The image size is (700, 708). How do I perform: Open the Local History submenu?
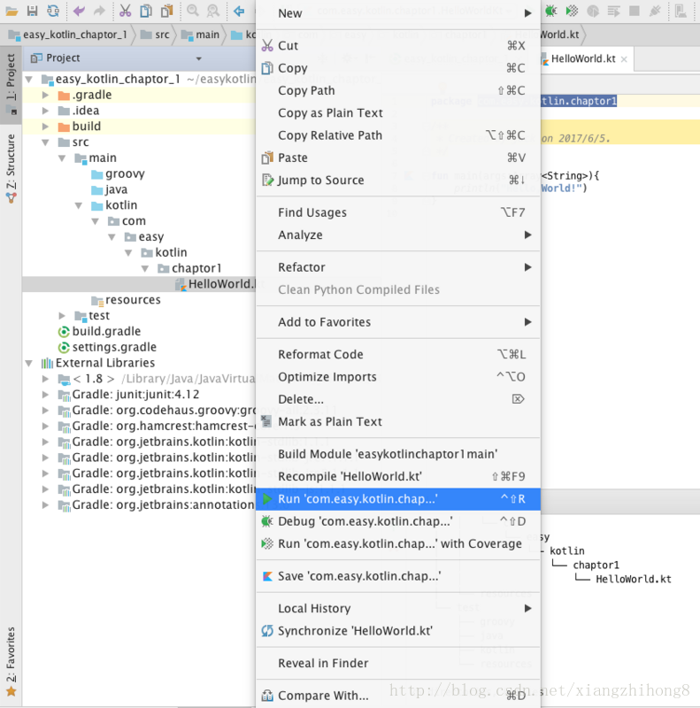click(x=398, y=609)
